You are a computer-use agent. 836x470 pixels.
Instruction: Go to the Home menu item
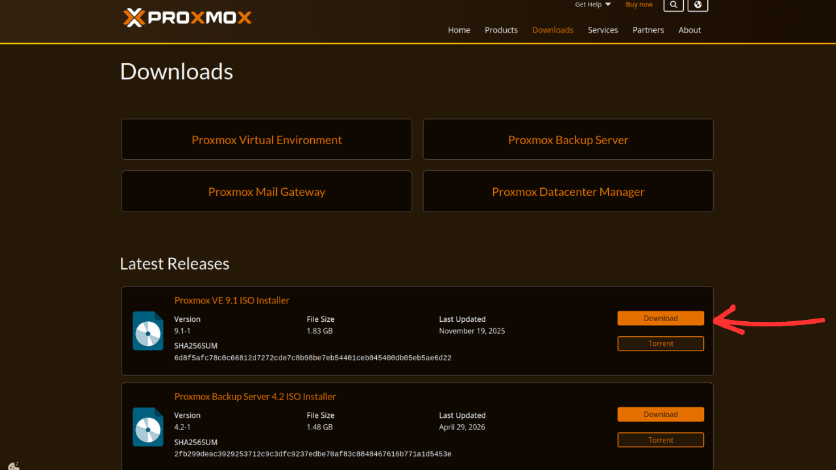pyautogui.click(x=459, y=30)
